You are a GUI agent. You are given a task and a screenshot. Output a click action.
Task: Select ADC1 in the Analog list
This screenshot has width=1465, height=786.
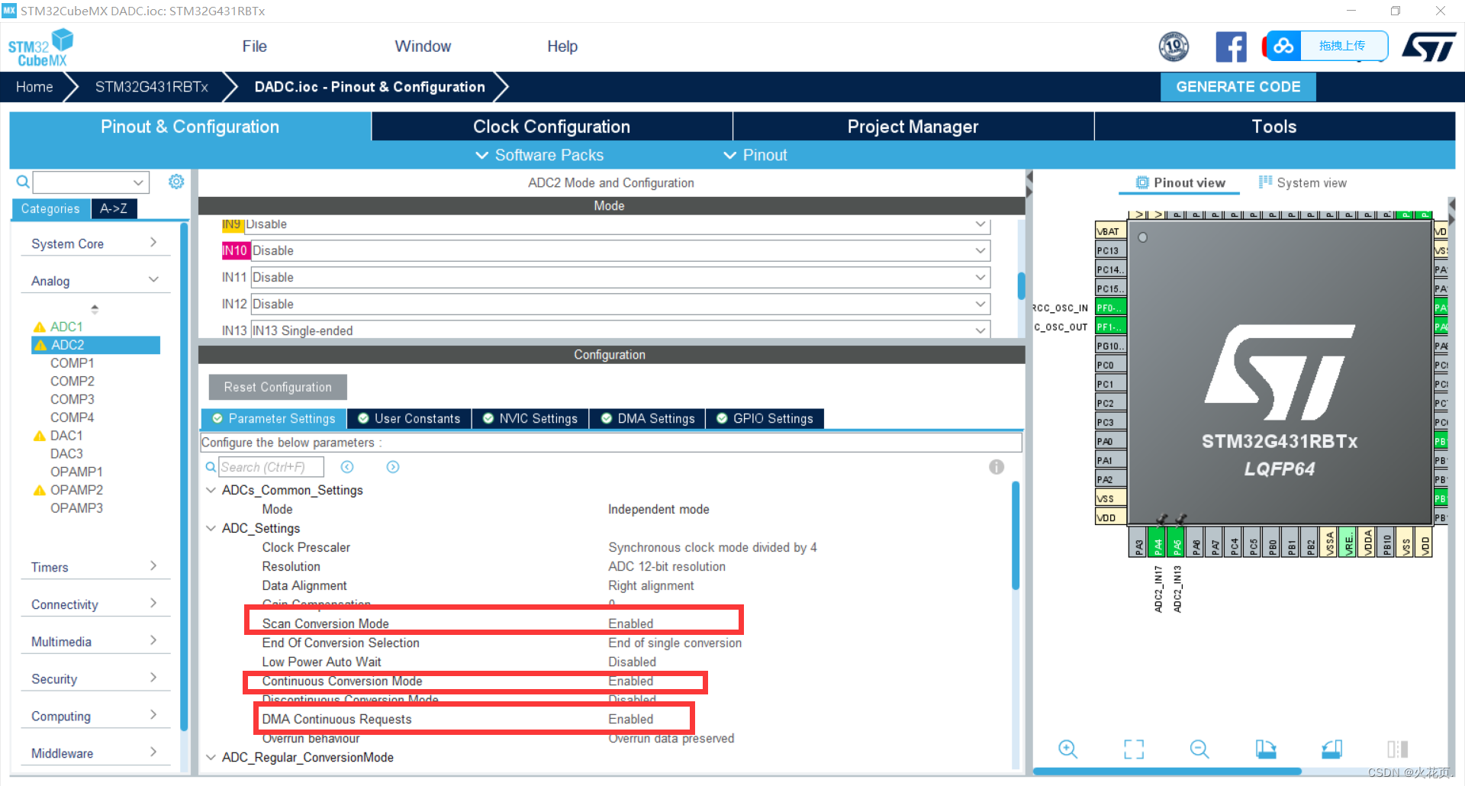[66, 327]
